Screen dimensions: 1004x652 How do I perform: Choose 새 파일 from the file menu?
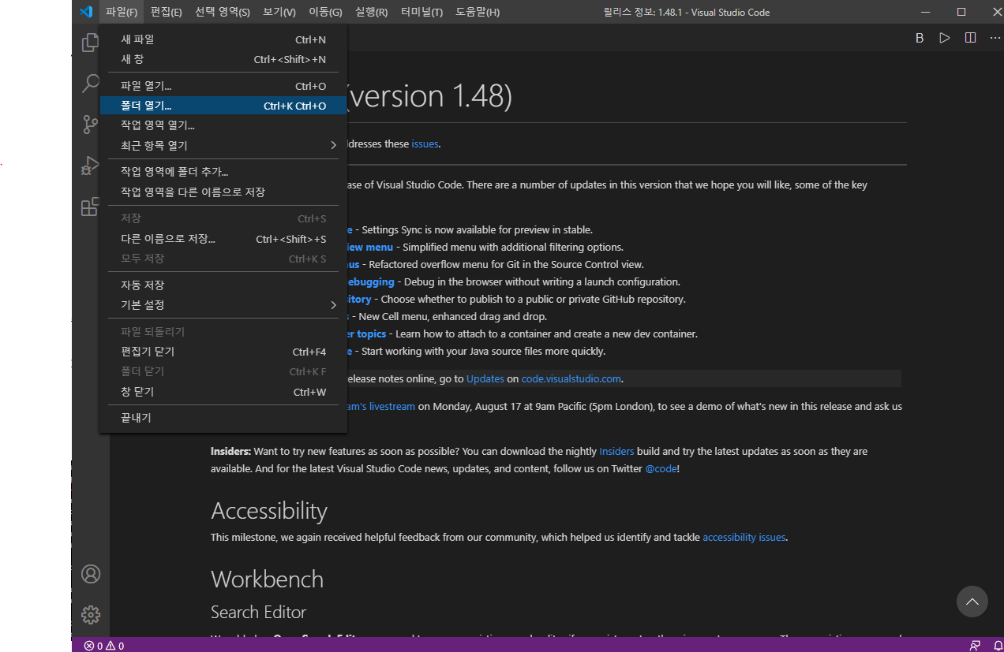click(x=223, y=39)
